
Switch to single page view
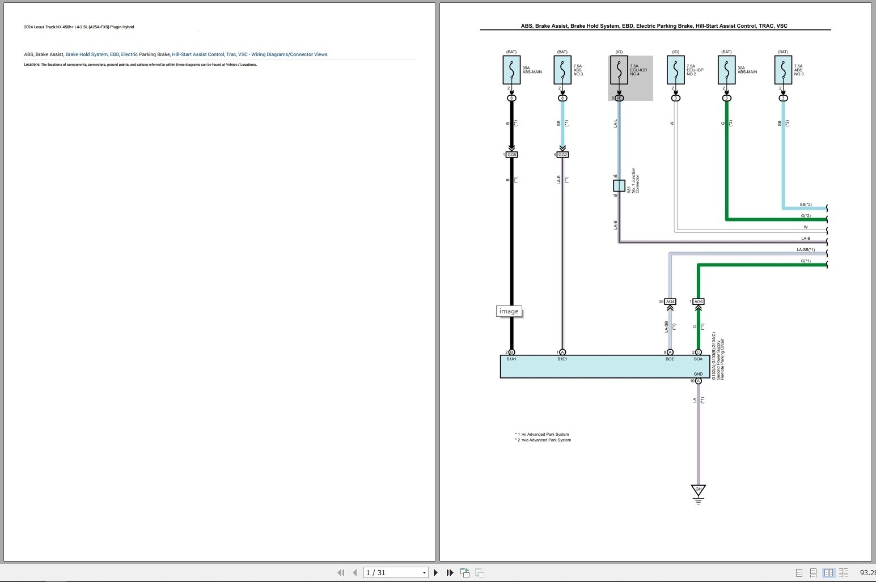pos(799,573)
